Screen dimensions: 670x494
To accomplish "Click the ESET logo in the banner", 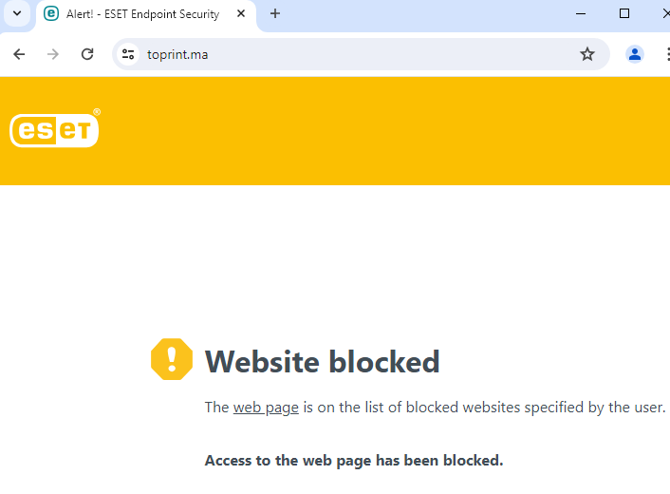I will (54, 130).
